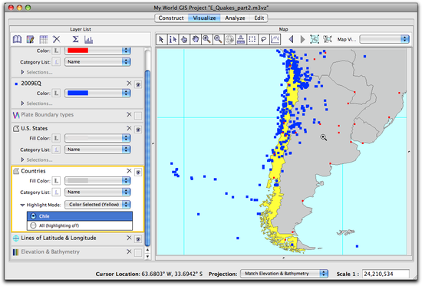
Task: Select All (highlighting off) radio button
Action: pyautogui.click(x=33, y=225)
